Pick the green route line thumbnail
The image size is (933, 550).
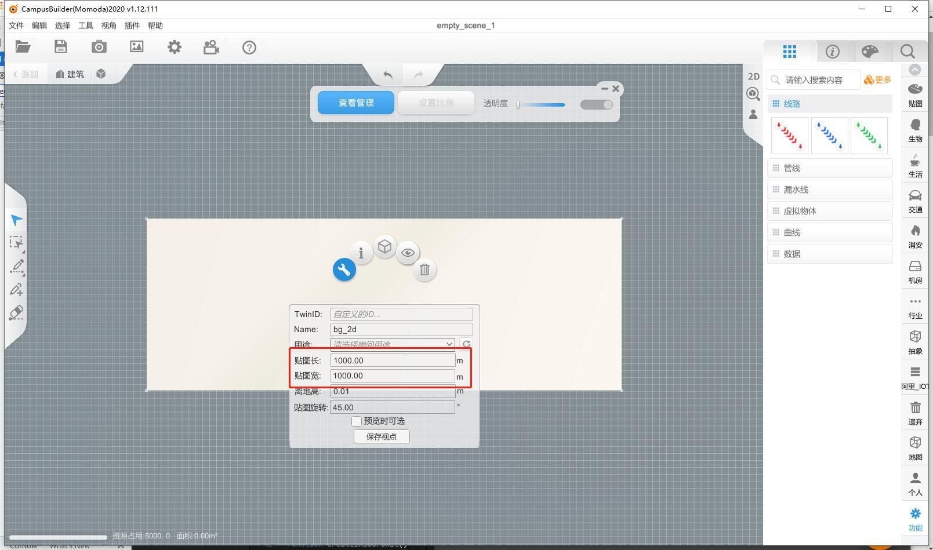869,136
